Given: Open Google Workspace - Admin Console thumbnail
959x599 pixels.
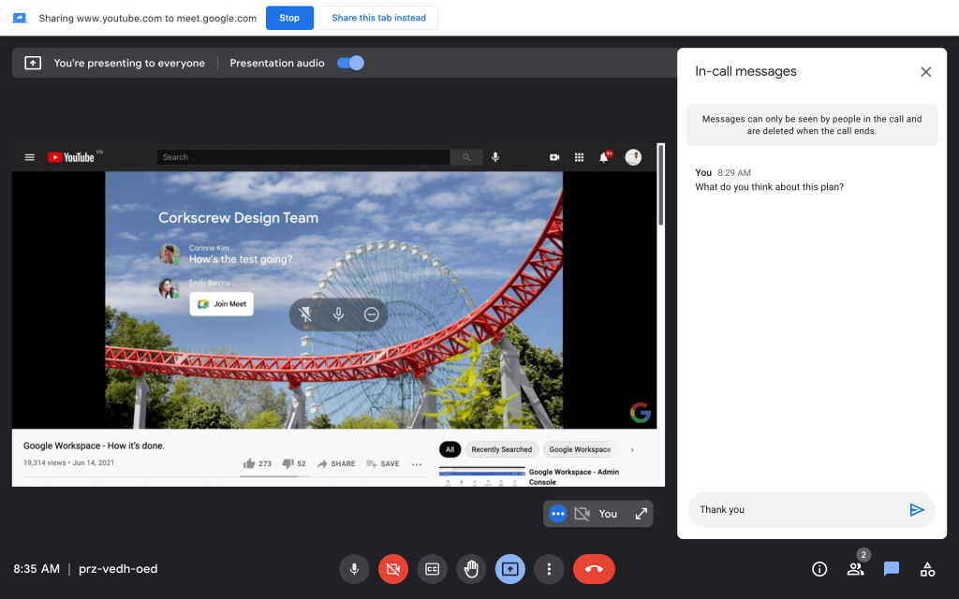Looking at the screenshot, I should 482,476.
